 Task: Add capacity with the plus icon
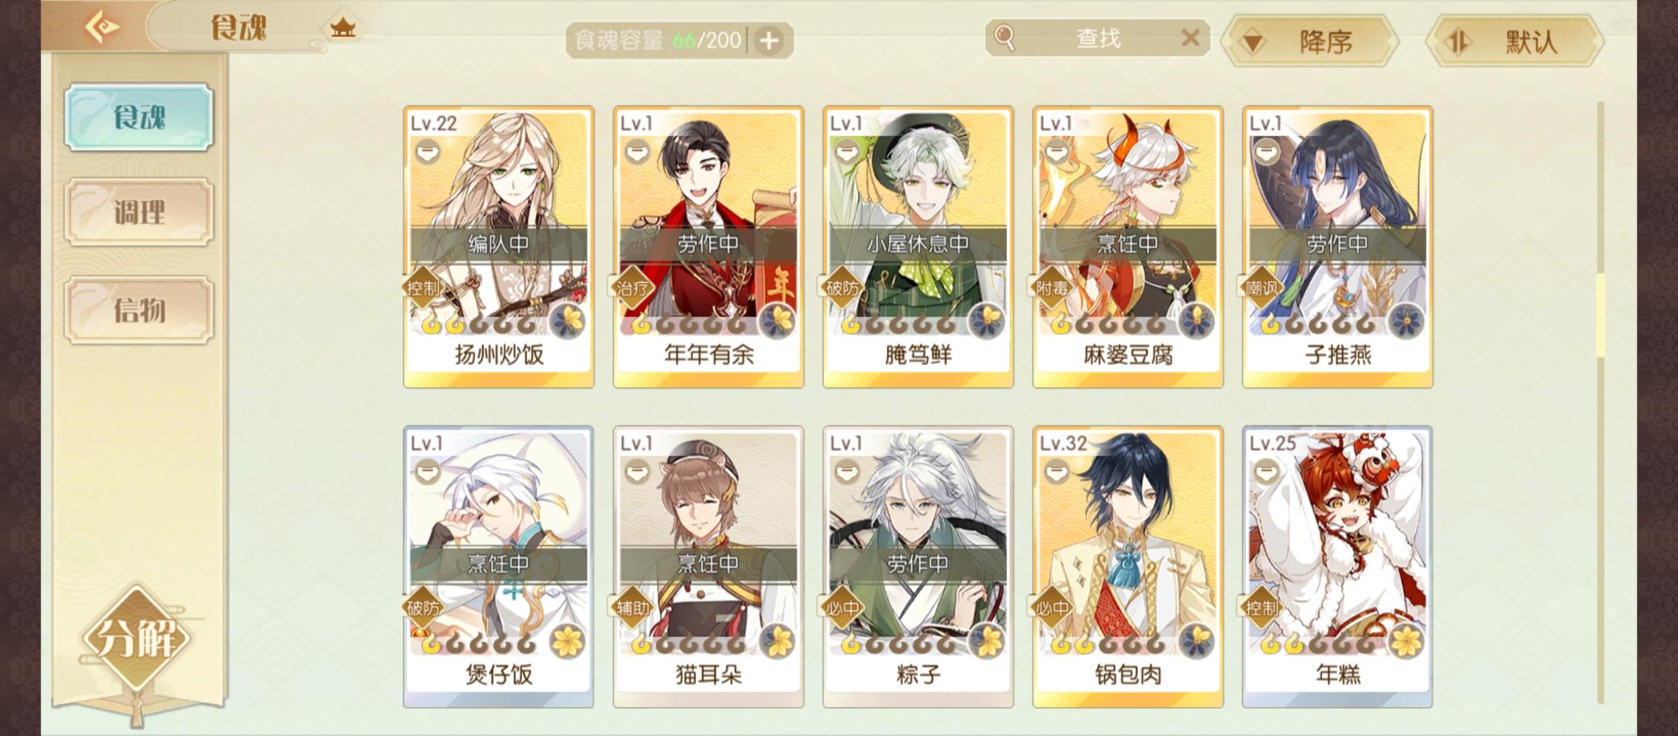point(769,41)
